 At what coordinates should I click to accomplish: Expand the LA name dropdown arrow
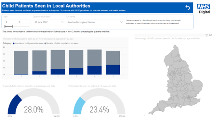click(121, 22)
